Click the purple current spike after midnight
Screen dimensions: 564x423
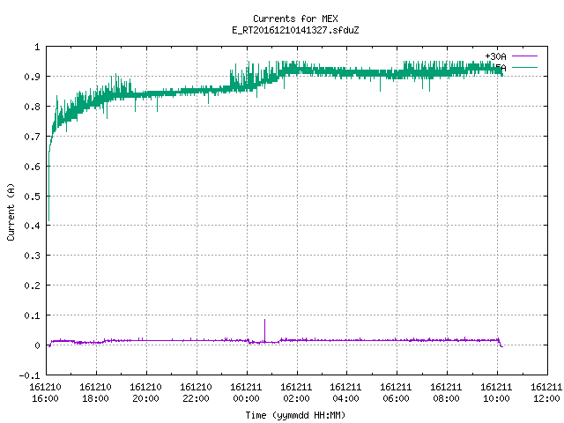265,330
